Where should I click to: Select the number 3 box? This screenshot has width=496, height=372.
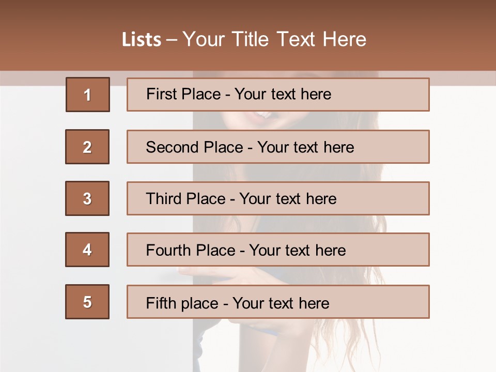[x=87, y=198]
